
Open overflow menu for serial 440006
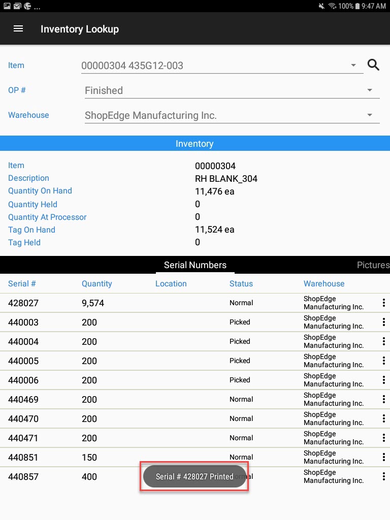[x=384, y=380]
